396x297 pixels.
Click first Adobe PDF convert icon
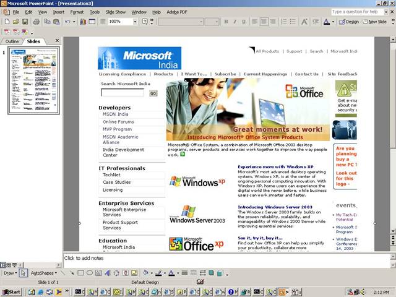tap(7, 32)
